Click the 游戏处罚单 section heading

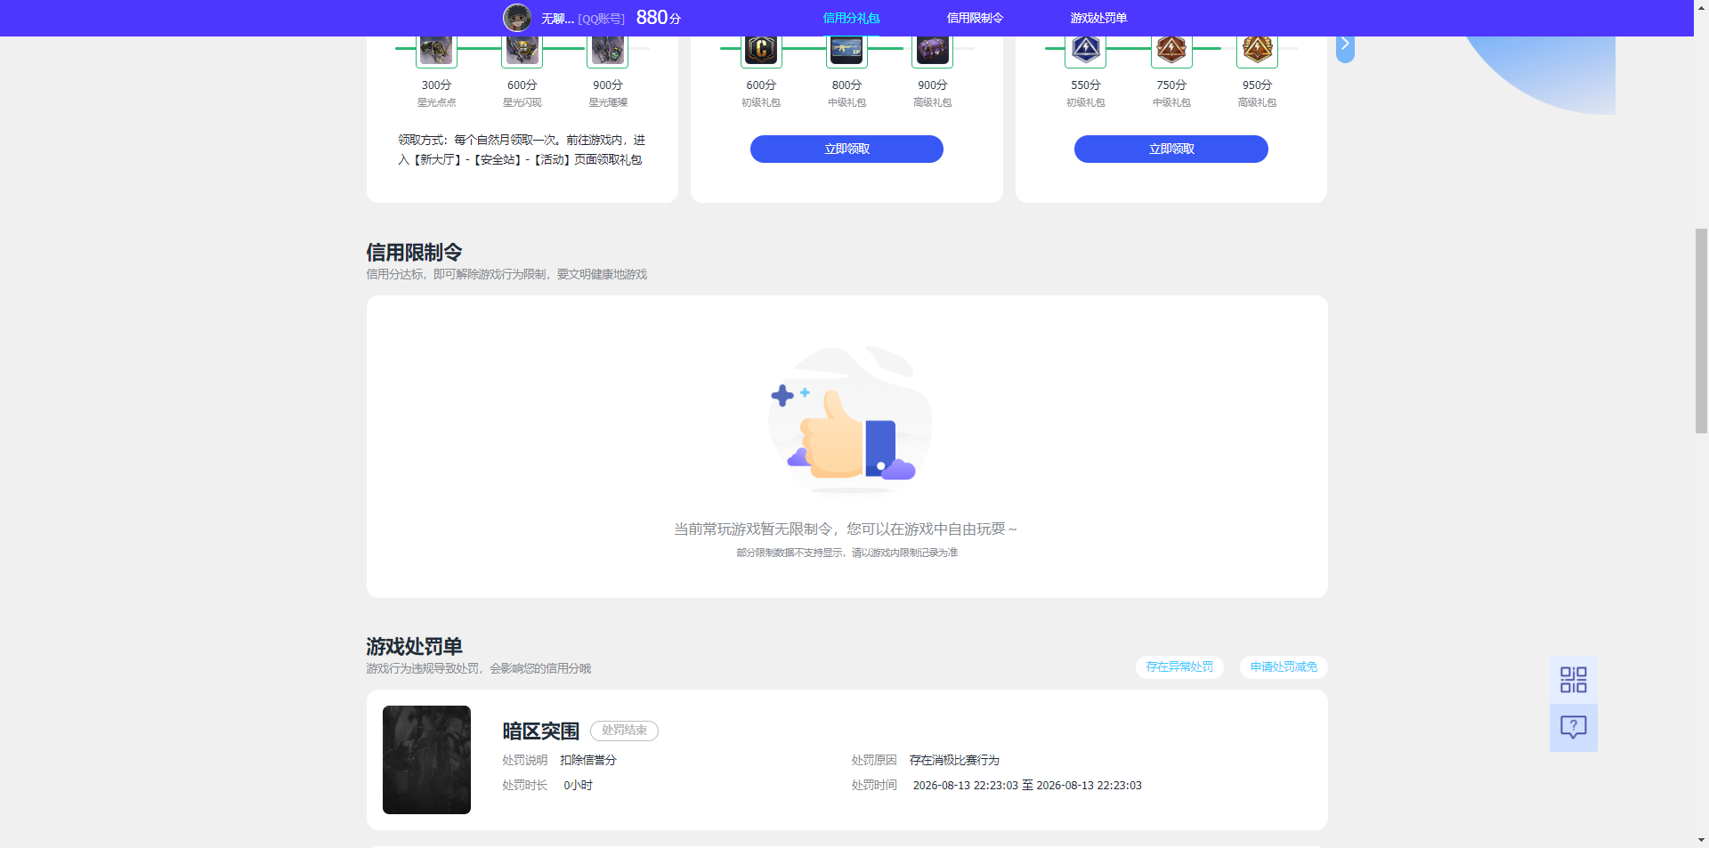pos(414,647)
